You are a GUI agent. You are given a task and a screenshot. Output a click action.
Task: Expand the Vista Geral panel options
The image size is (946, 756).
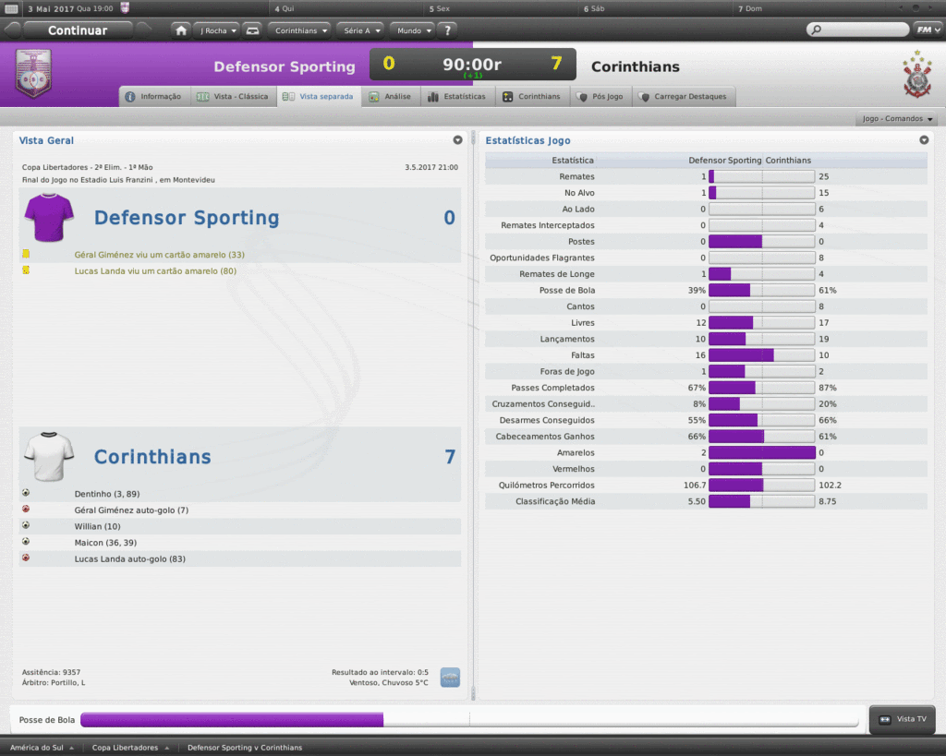[x=457, y=140]
